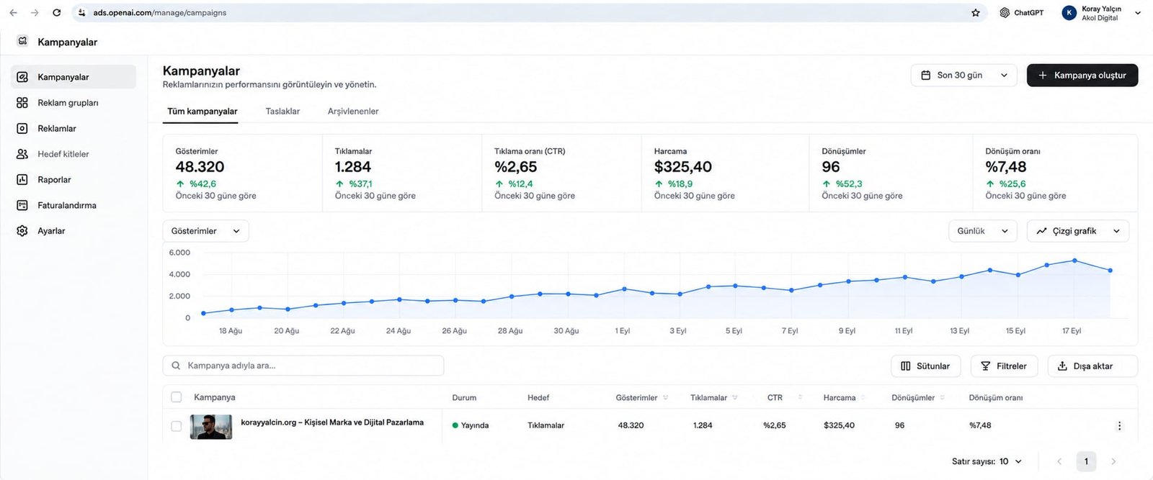Open Ayarlar gear icon
The height and width of the screenshot is (480, 1153).
click(22, 231)
